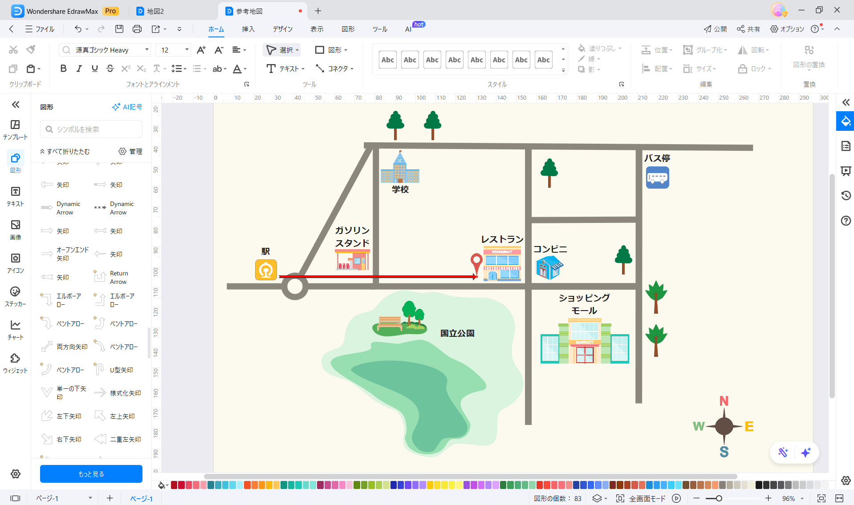Click the Save icon in toolbar
854x505 pixels.
[119, 29]
